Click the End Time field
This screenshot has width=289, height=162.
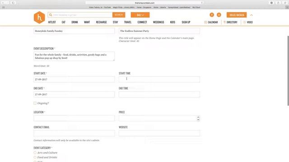click(159, 94)
